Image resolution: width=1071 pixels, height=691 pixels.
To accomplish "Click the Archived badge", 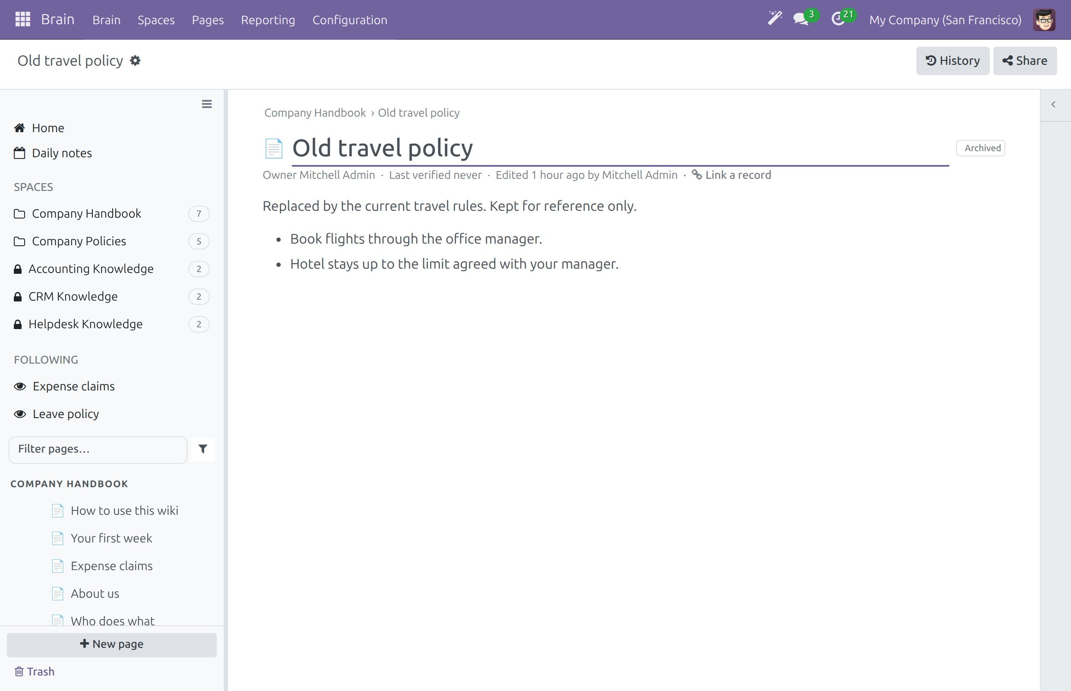I will (x=981, y=148).
